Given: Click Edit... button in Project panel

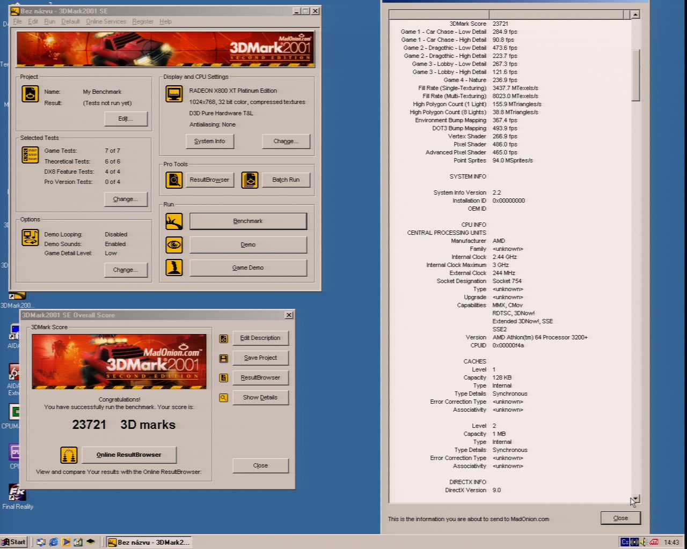Looking at the screenshot, I should tap(126, 118).
